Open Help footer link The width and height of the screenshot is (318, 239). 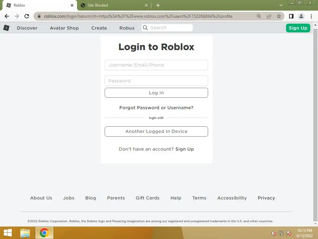point(176,198)
